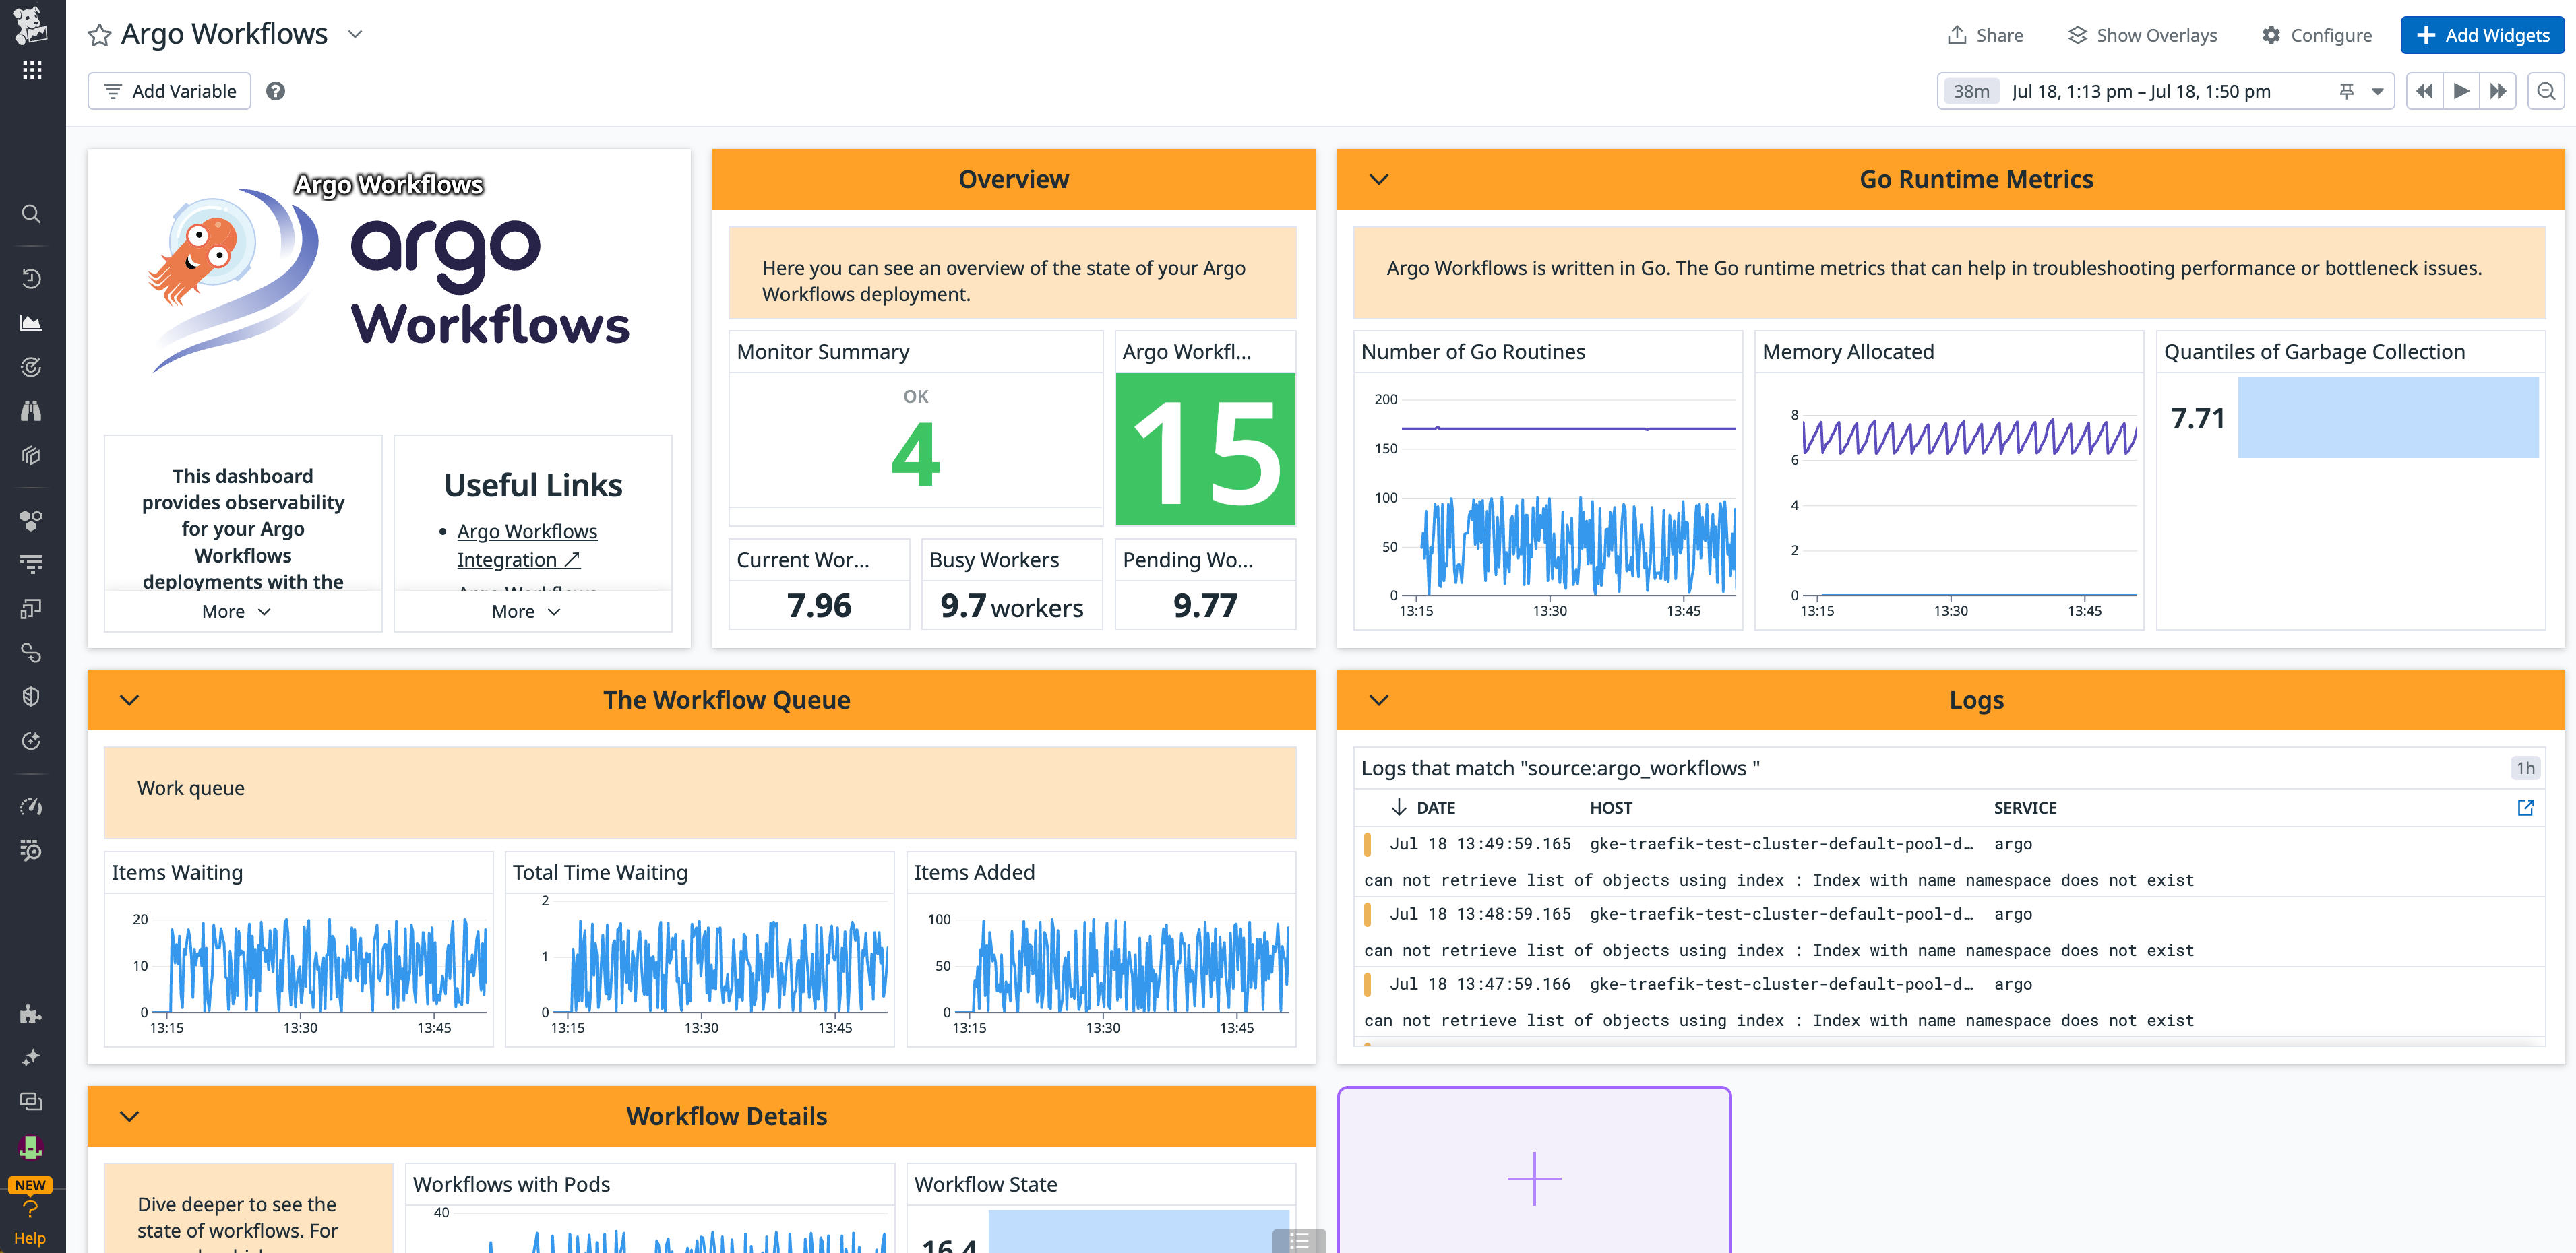Open the search icon in the sidebar
Viewport: 2576px width, 1253px height.
[31, 214]
